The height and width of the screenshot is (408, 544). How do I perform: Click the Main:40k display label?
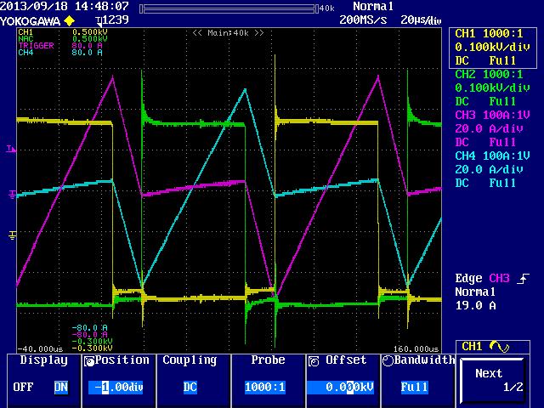tap(228, 33)
